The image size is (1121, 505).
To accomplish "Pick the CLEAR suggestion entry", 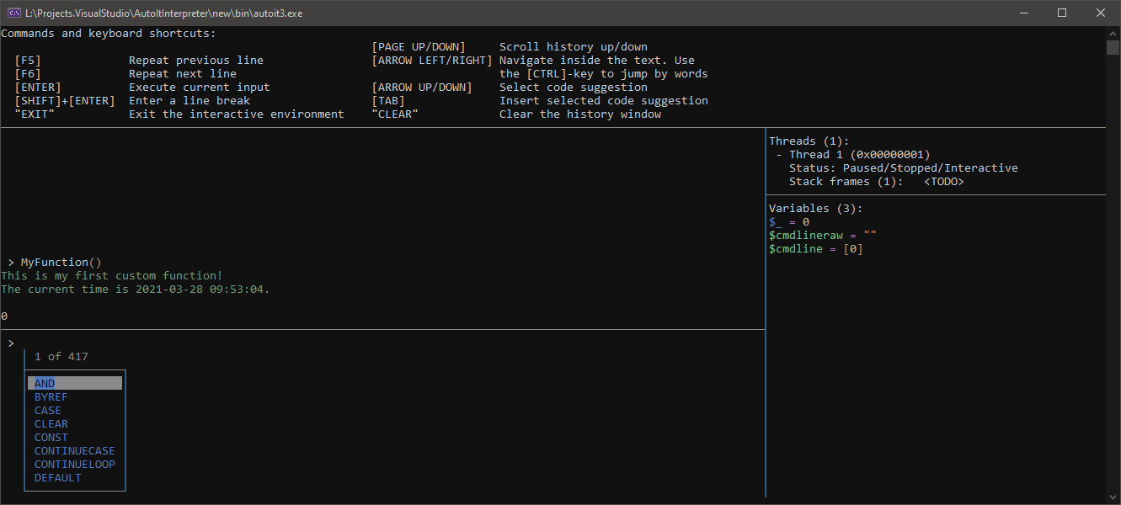I will pyautogui.click(x=51, y=424).
